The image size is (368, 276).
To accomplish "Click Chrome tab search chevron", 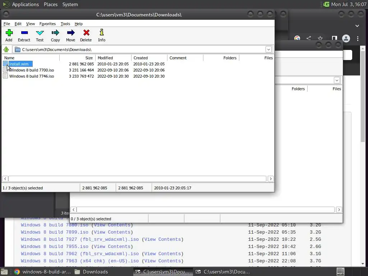I will tap(357, 26).
